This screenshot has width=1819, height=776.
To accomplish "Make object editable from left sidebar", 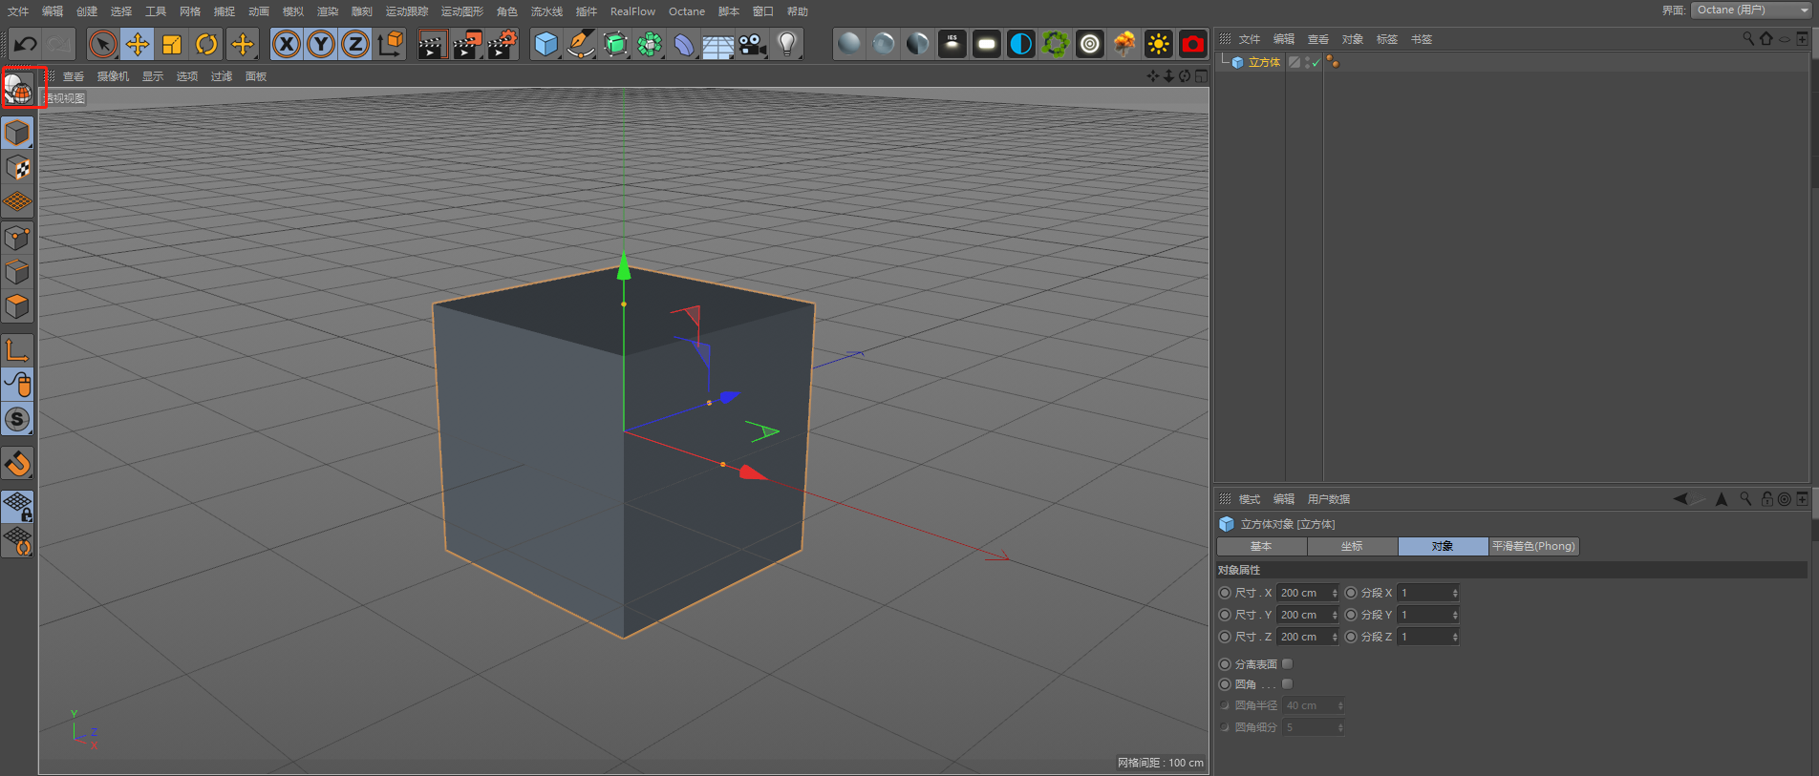I will (x=18, y=89).
